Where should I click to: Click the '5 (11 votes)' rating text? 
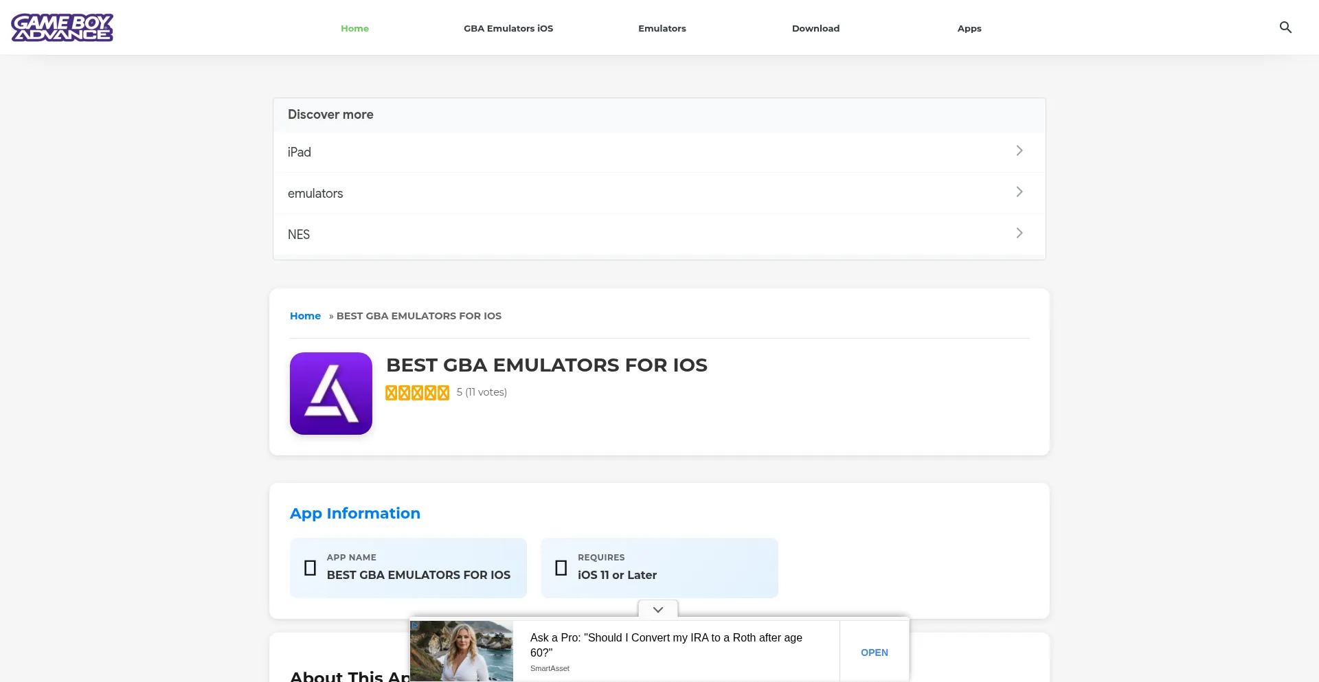coord(482,392)
